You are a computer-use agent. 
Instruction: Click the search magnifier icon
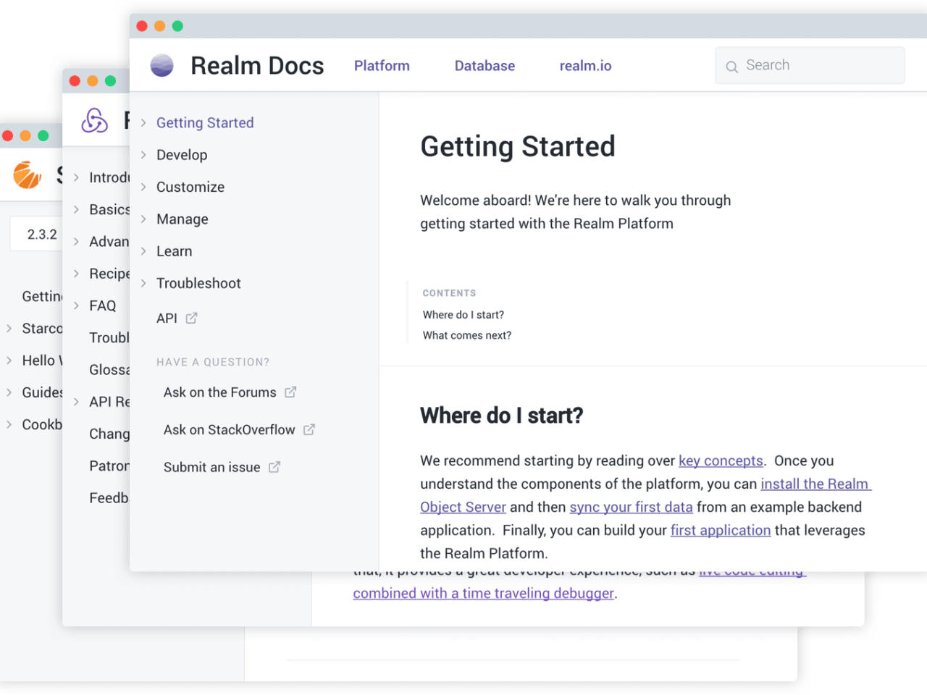(732, 67)
